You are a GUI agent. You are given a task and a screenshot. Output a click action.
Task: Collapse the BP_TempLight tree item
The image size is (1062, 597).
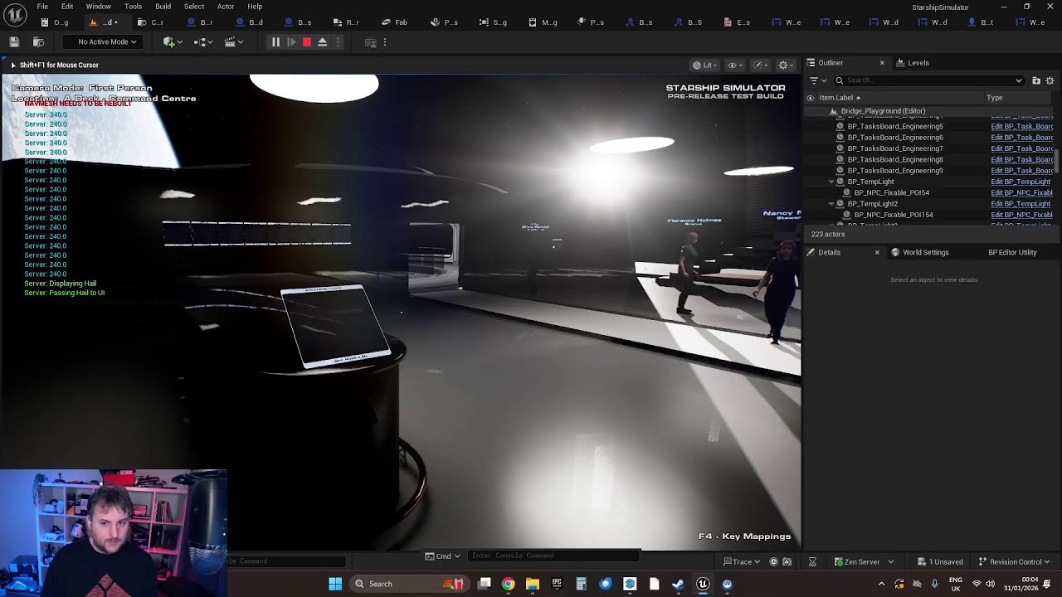[831, 182]
